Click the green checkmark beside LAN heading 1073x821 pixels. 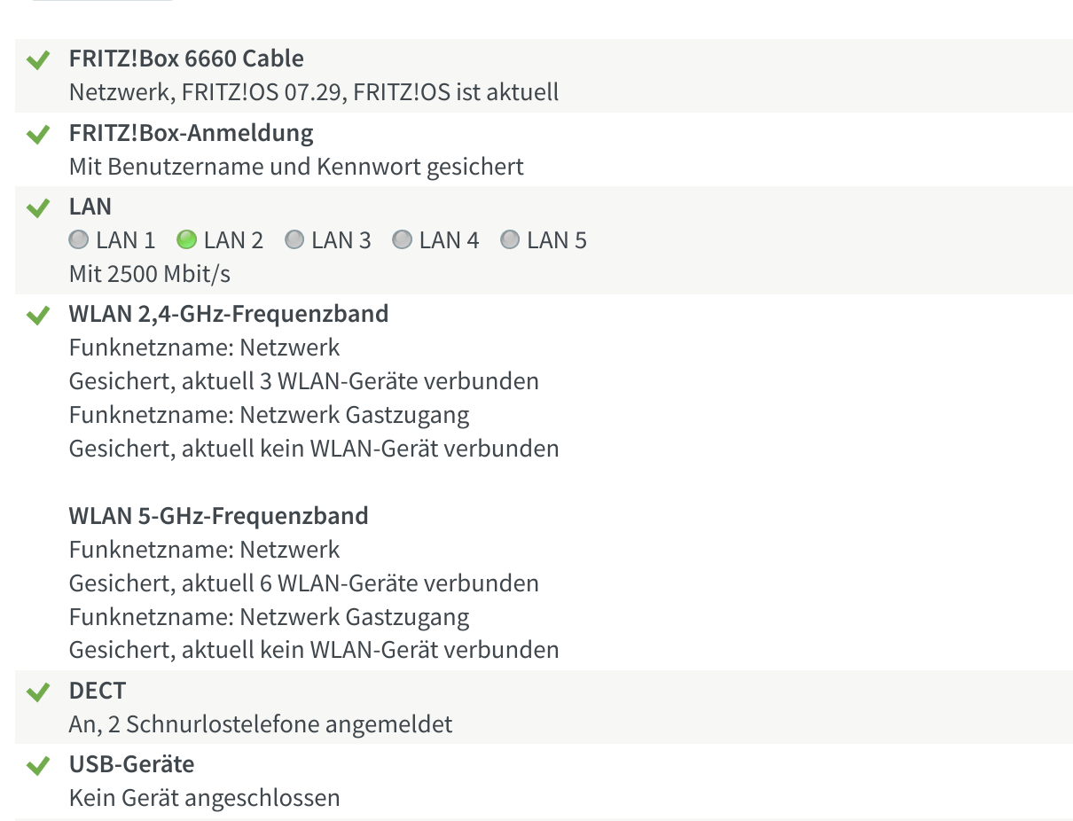(37, 209)
